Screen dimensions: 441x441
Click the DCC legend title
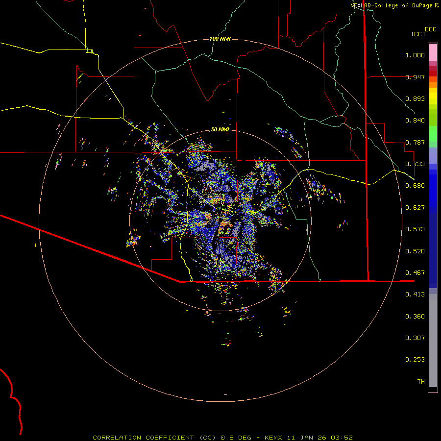pos(431,29)
